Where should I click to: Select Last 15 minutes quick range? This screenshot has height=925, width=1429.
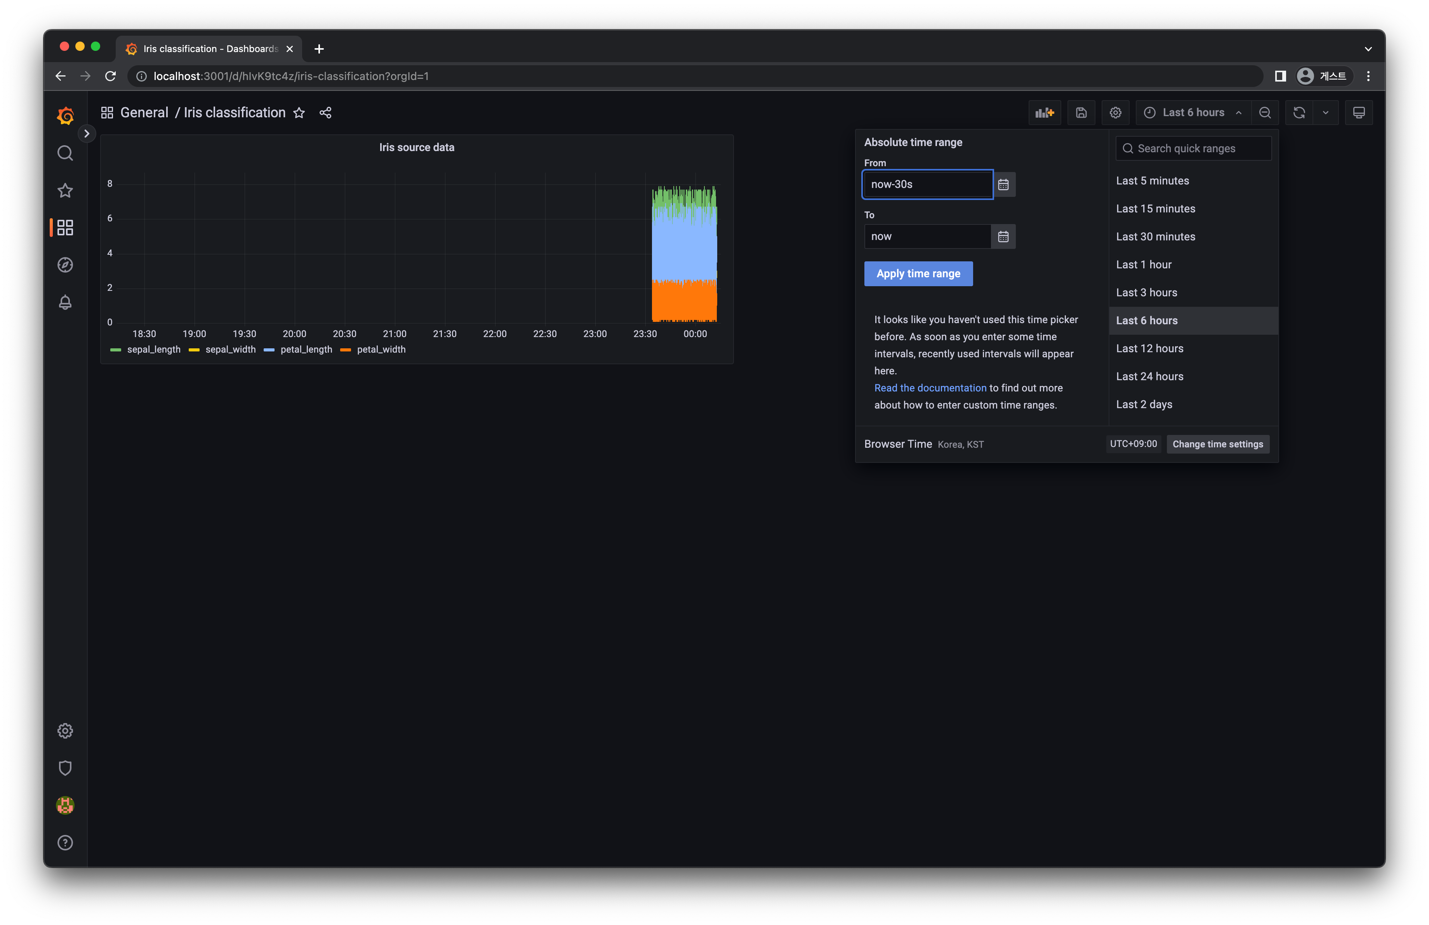pyautogui.click(x=1193, y=209)
